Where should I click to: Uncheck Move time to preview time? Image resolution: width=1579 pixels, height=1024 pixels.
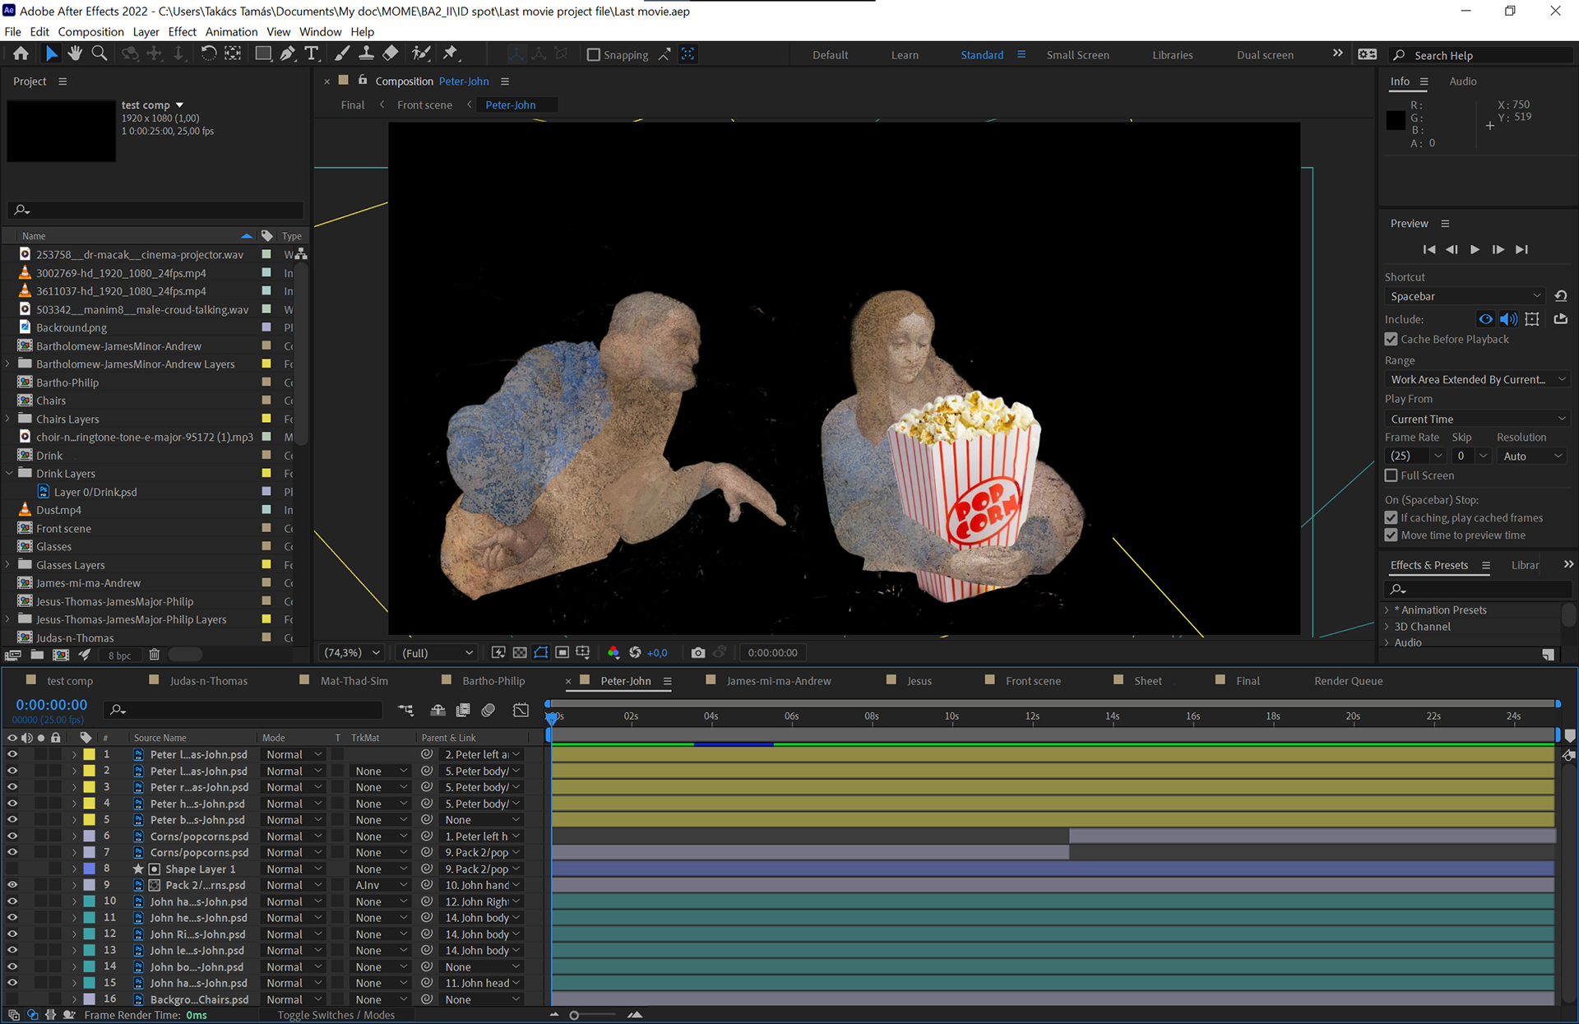(1391, 535)
